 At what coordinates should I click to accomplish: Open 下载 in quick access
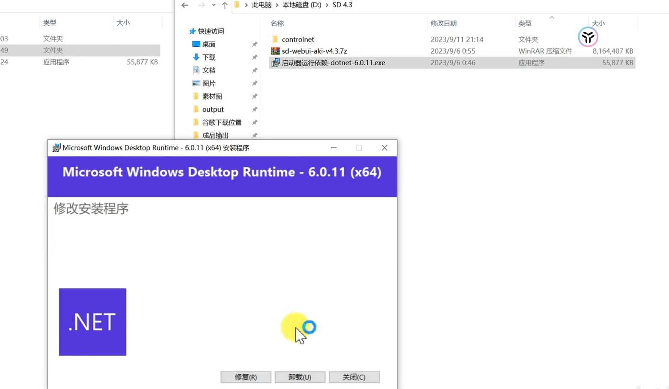click(209, 57)
